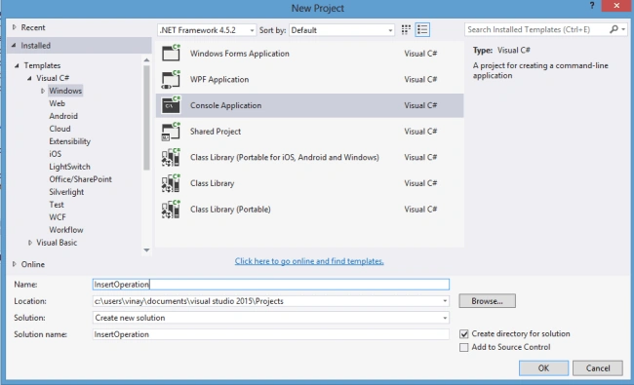Select the WCF template category

click(x=57, y=217)
